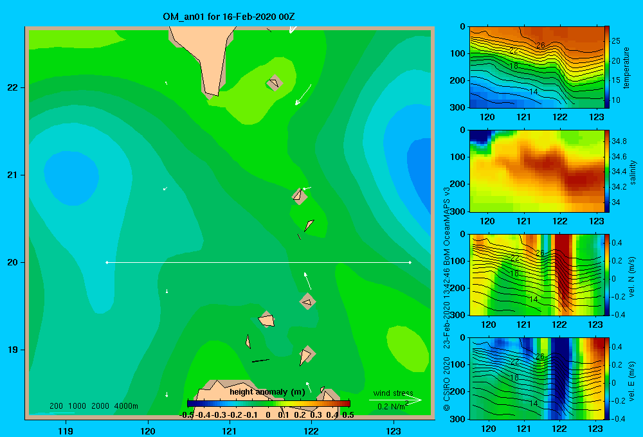Click the "height anomaly (m)" label

click(267, 392)
